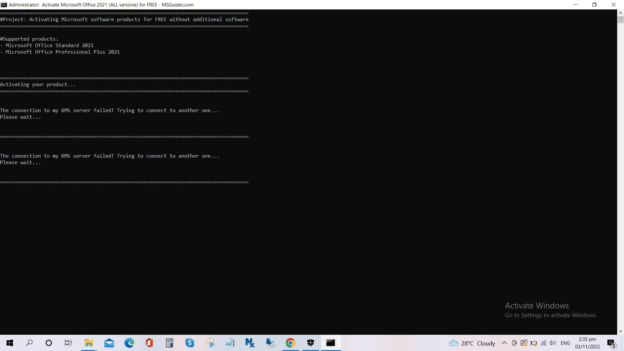Screen dimensions: 624x351
Task: Click the last 'Please wait...' line
Action: [x=20, y=162]
